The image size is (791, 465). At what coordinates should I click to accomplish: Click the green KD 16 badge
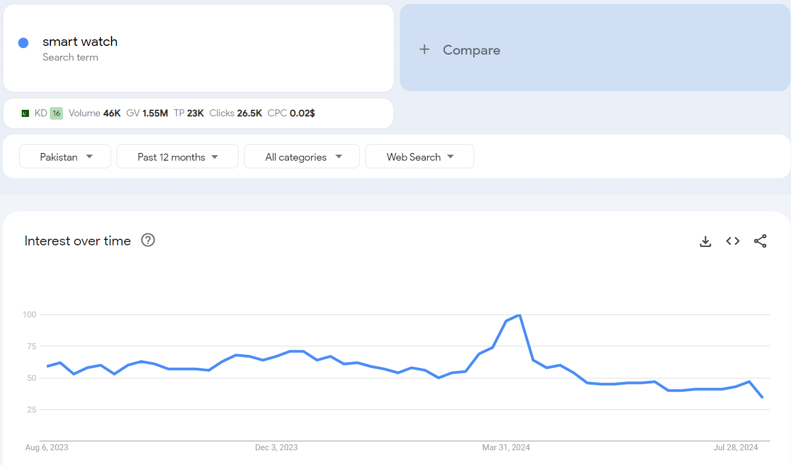coord(56,113)
